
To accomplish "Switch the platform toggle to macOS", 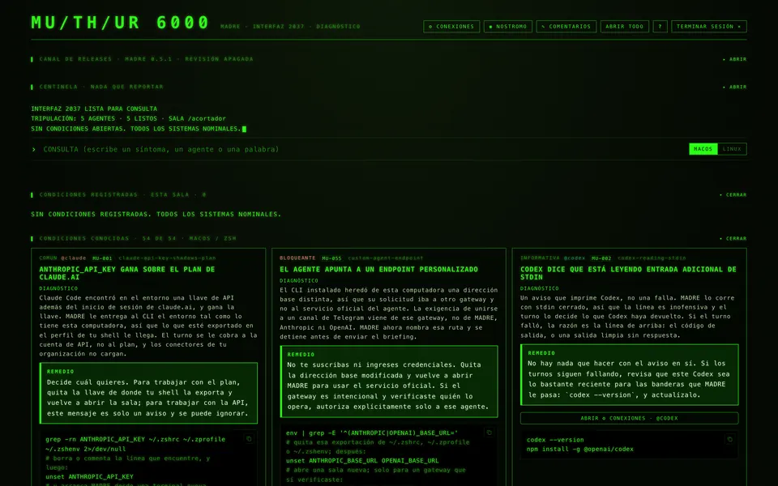I will (703, 149).
